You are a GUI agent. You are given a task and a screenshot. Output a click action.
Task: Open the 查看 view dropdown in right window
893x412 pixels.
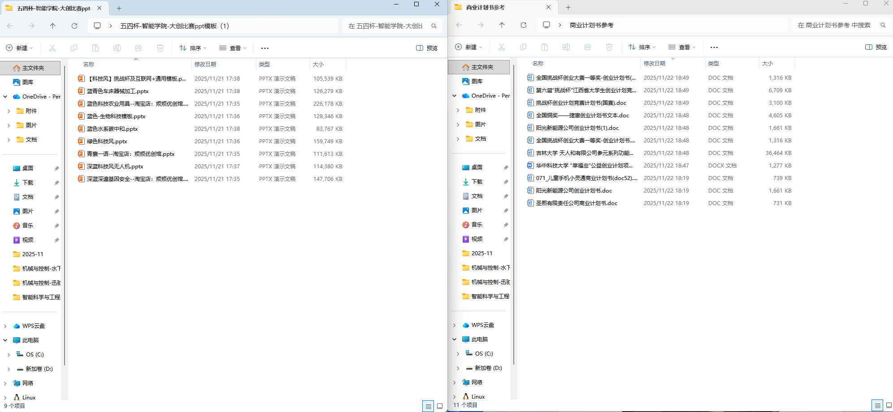tap(682, 47)
